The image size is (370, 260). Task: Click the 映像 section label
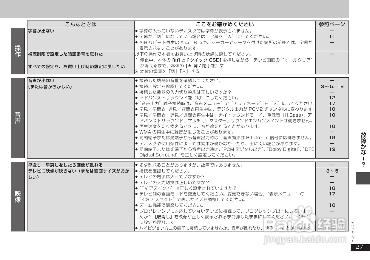point(17,196)
